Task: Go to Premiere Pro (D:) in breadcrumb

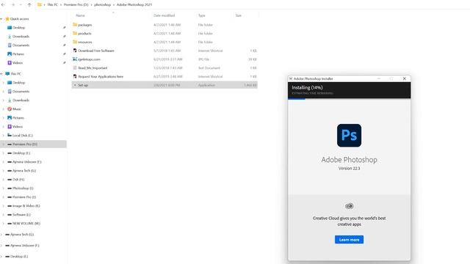Action: pos(76,4)
